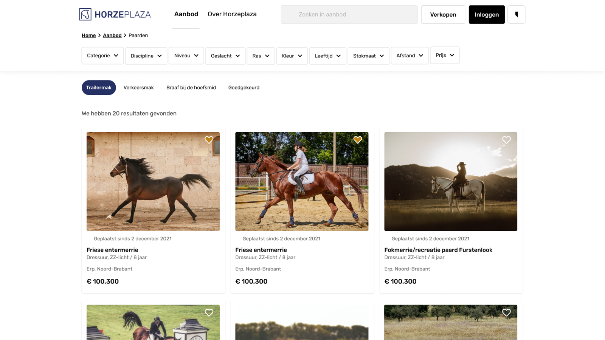Open the first Friese entermerrie title
The image size is (605, 340).
112,250
